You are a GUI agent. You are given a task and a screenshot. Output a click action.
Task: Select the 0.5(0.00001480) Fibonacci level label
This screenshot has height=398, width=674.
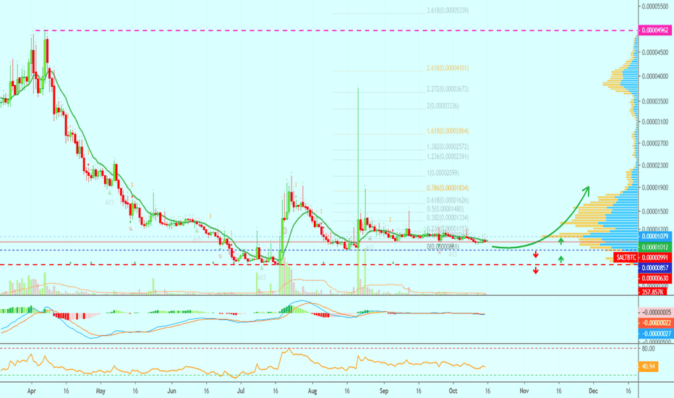tap(445, 209)
